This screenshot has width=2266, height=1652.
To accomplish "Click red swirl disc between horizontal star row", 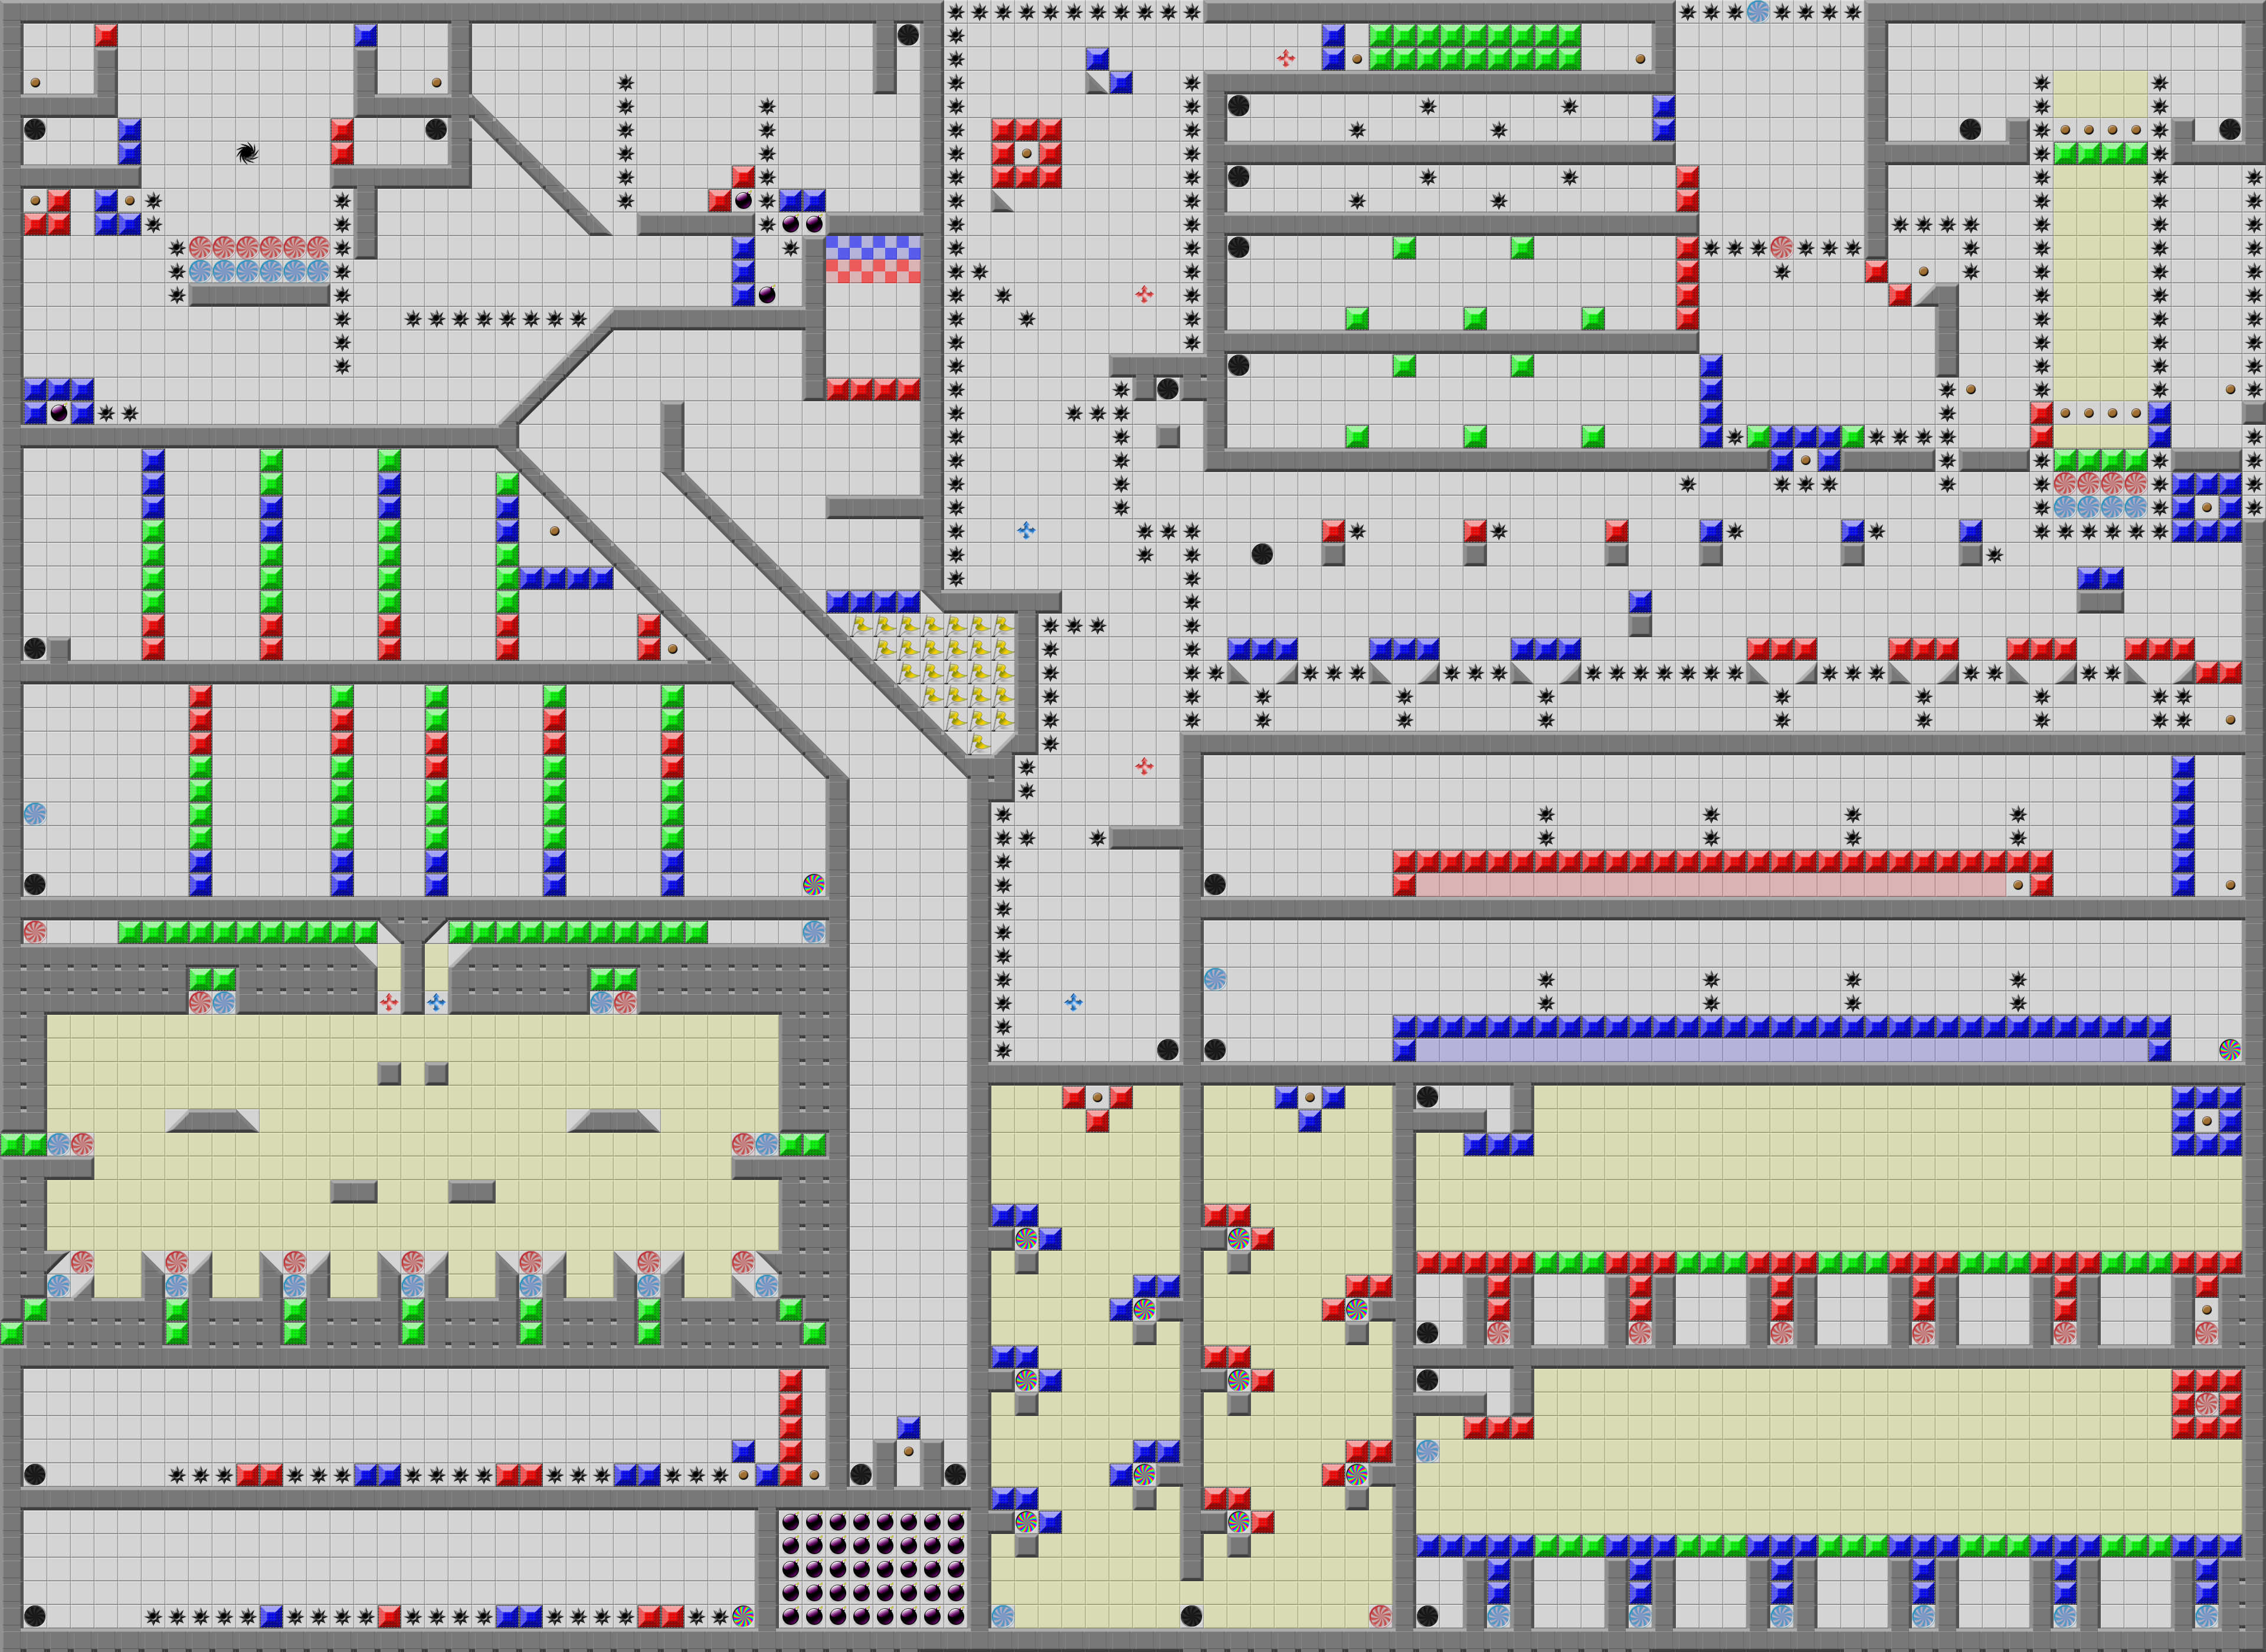I will tap(1781, 247).
